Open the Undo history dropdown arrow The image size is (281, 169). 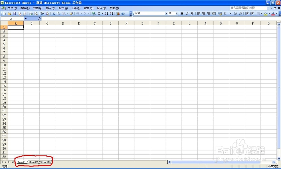coord(81,13)
